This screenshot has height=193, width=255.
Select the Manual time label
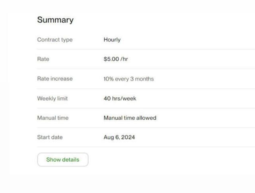pyautogui.click(x=53, y=118)
